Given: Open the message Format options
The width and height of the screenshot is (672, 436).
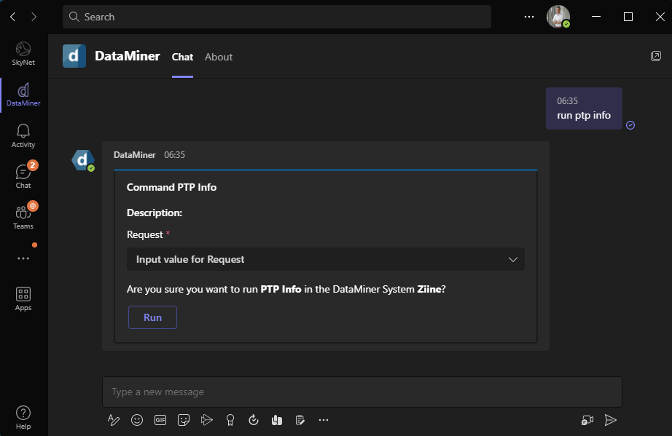Looking at the screenshot, I should (114, 420).
